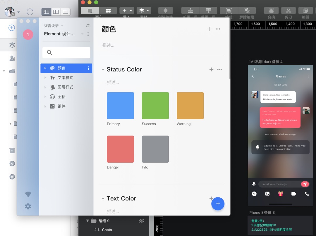
Task: Select the single-pane layout view button
Action: click(66, 12)
